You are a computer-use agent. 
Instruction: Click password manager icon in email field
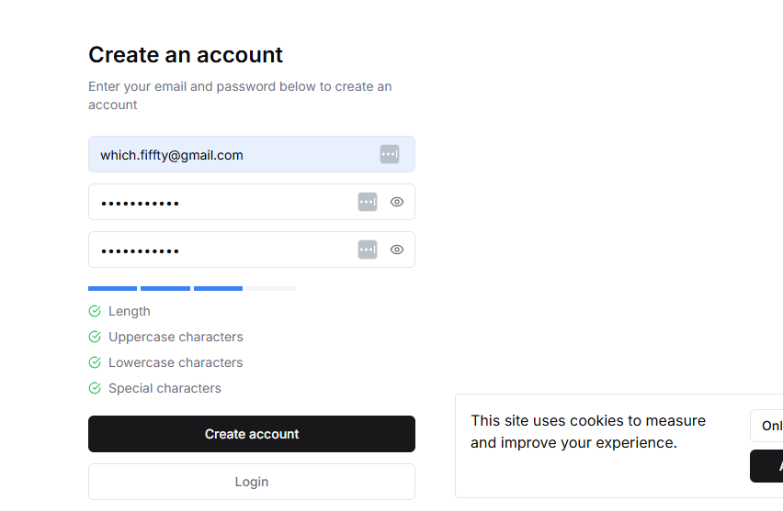(x=390, y=154)
